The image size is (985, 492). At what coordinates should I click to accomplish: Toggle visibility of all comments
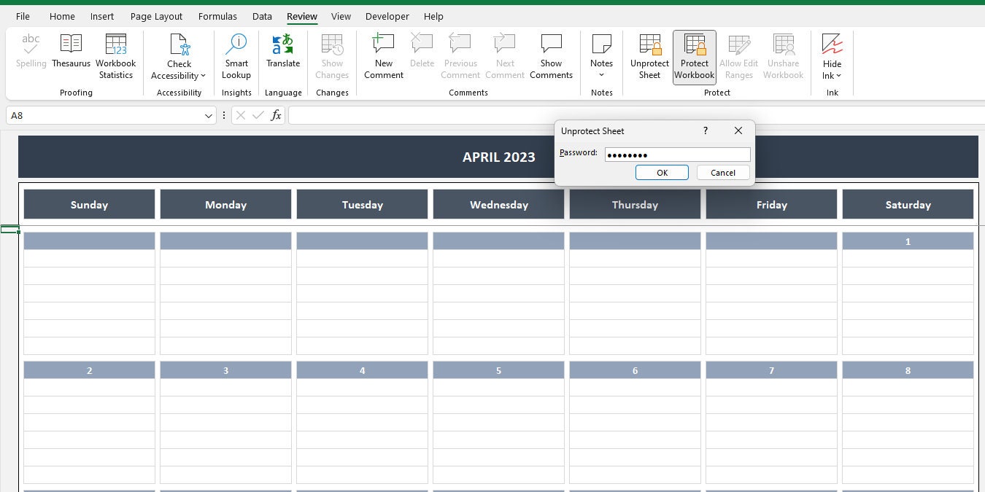pyautogui.click(x=551, y=55)
